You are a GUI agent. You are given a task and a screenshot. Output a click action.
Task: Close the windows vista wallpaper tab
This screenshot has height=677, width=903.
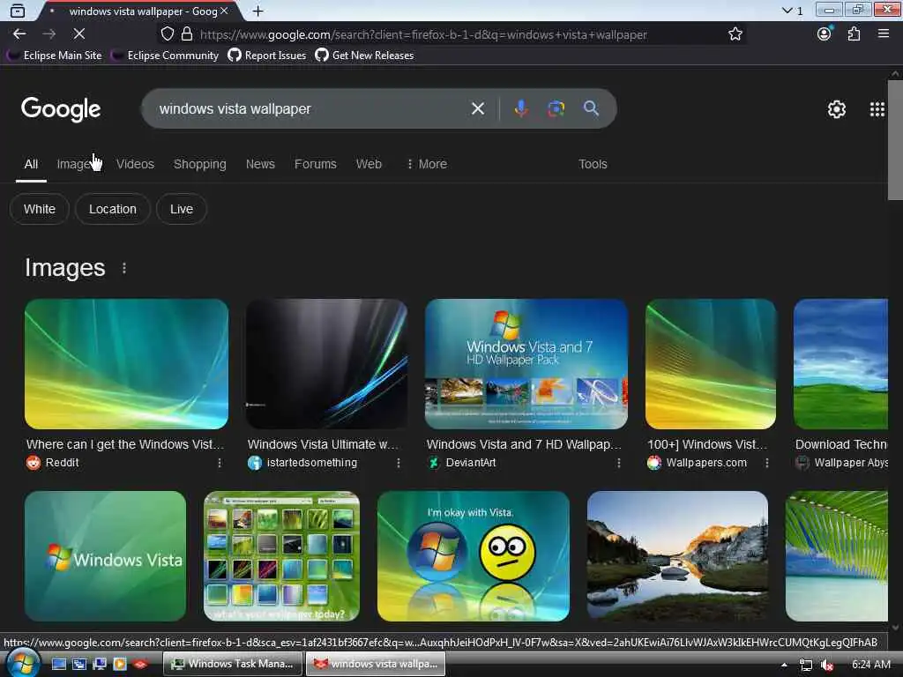[224, 11]
